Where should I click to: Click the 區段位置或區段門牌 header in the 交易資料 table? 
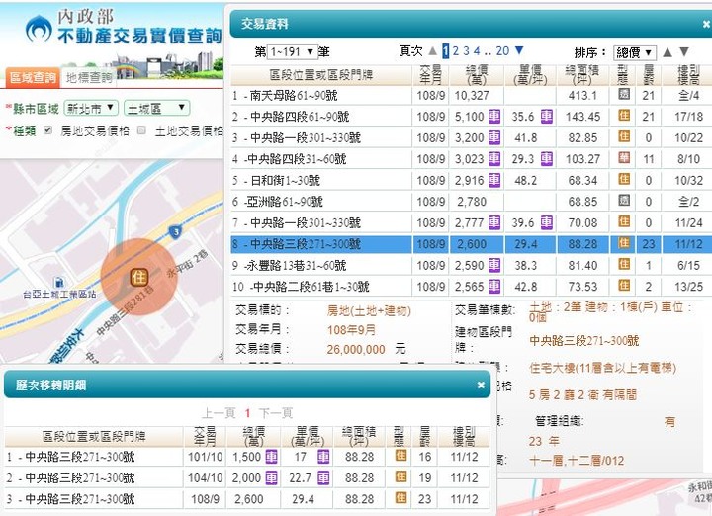pyautogui.click(x=321, y=75)
